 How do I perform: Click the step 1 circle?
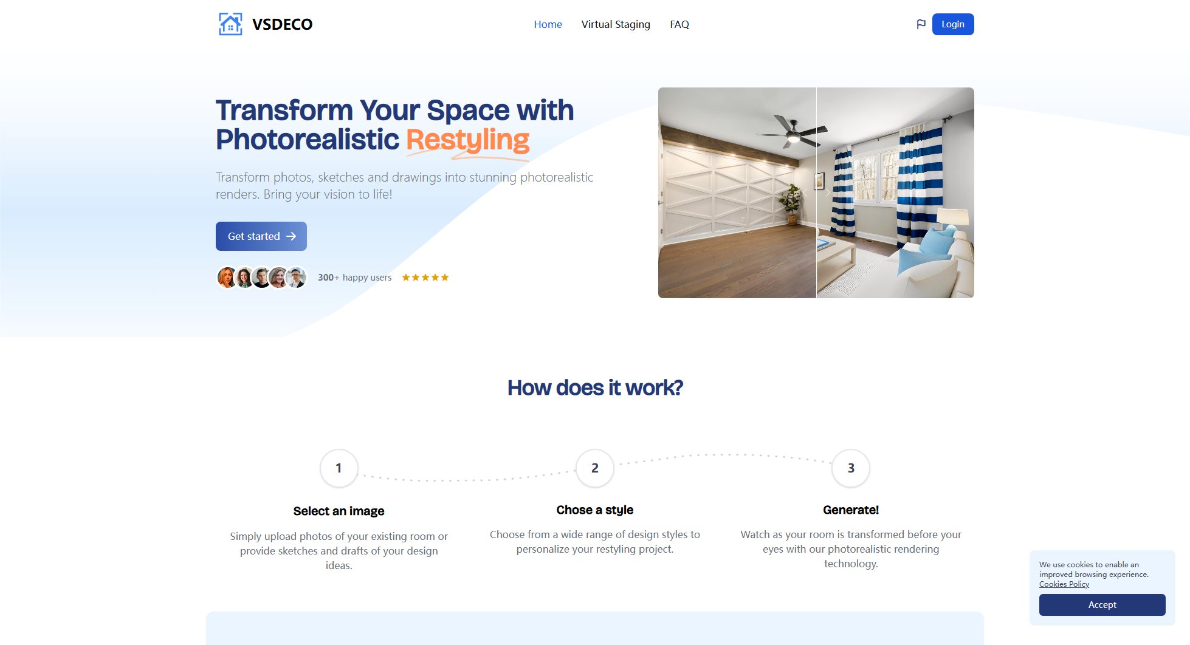pos(339,468)
